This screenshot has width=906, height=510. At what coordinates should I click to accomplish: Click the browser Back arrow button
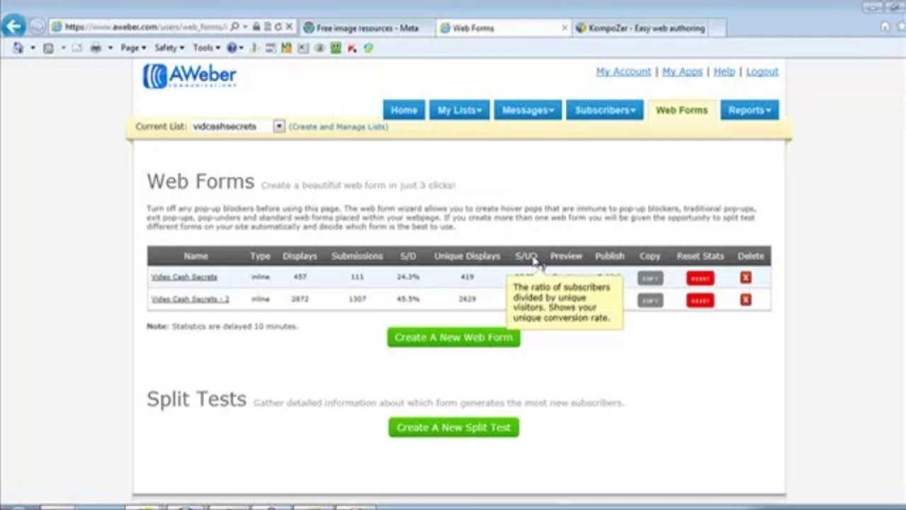click(13, 27)
